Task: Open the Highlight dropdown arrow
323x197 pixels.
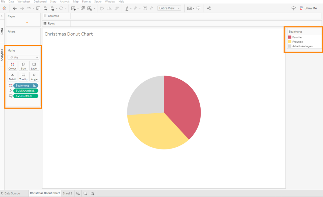Action: 131,8
